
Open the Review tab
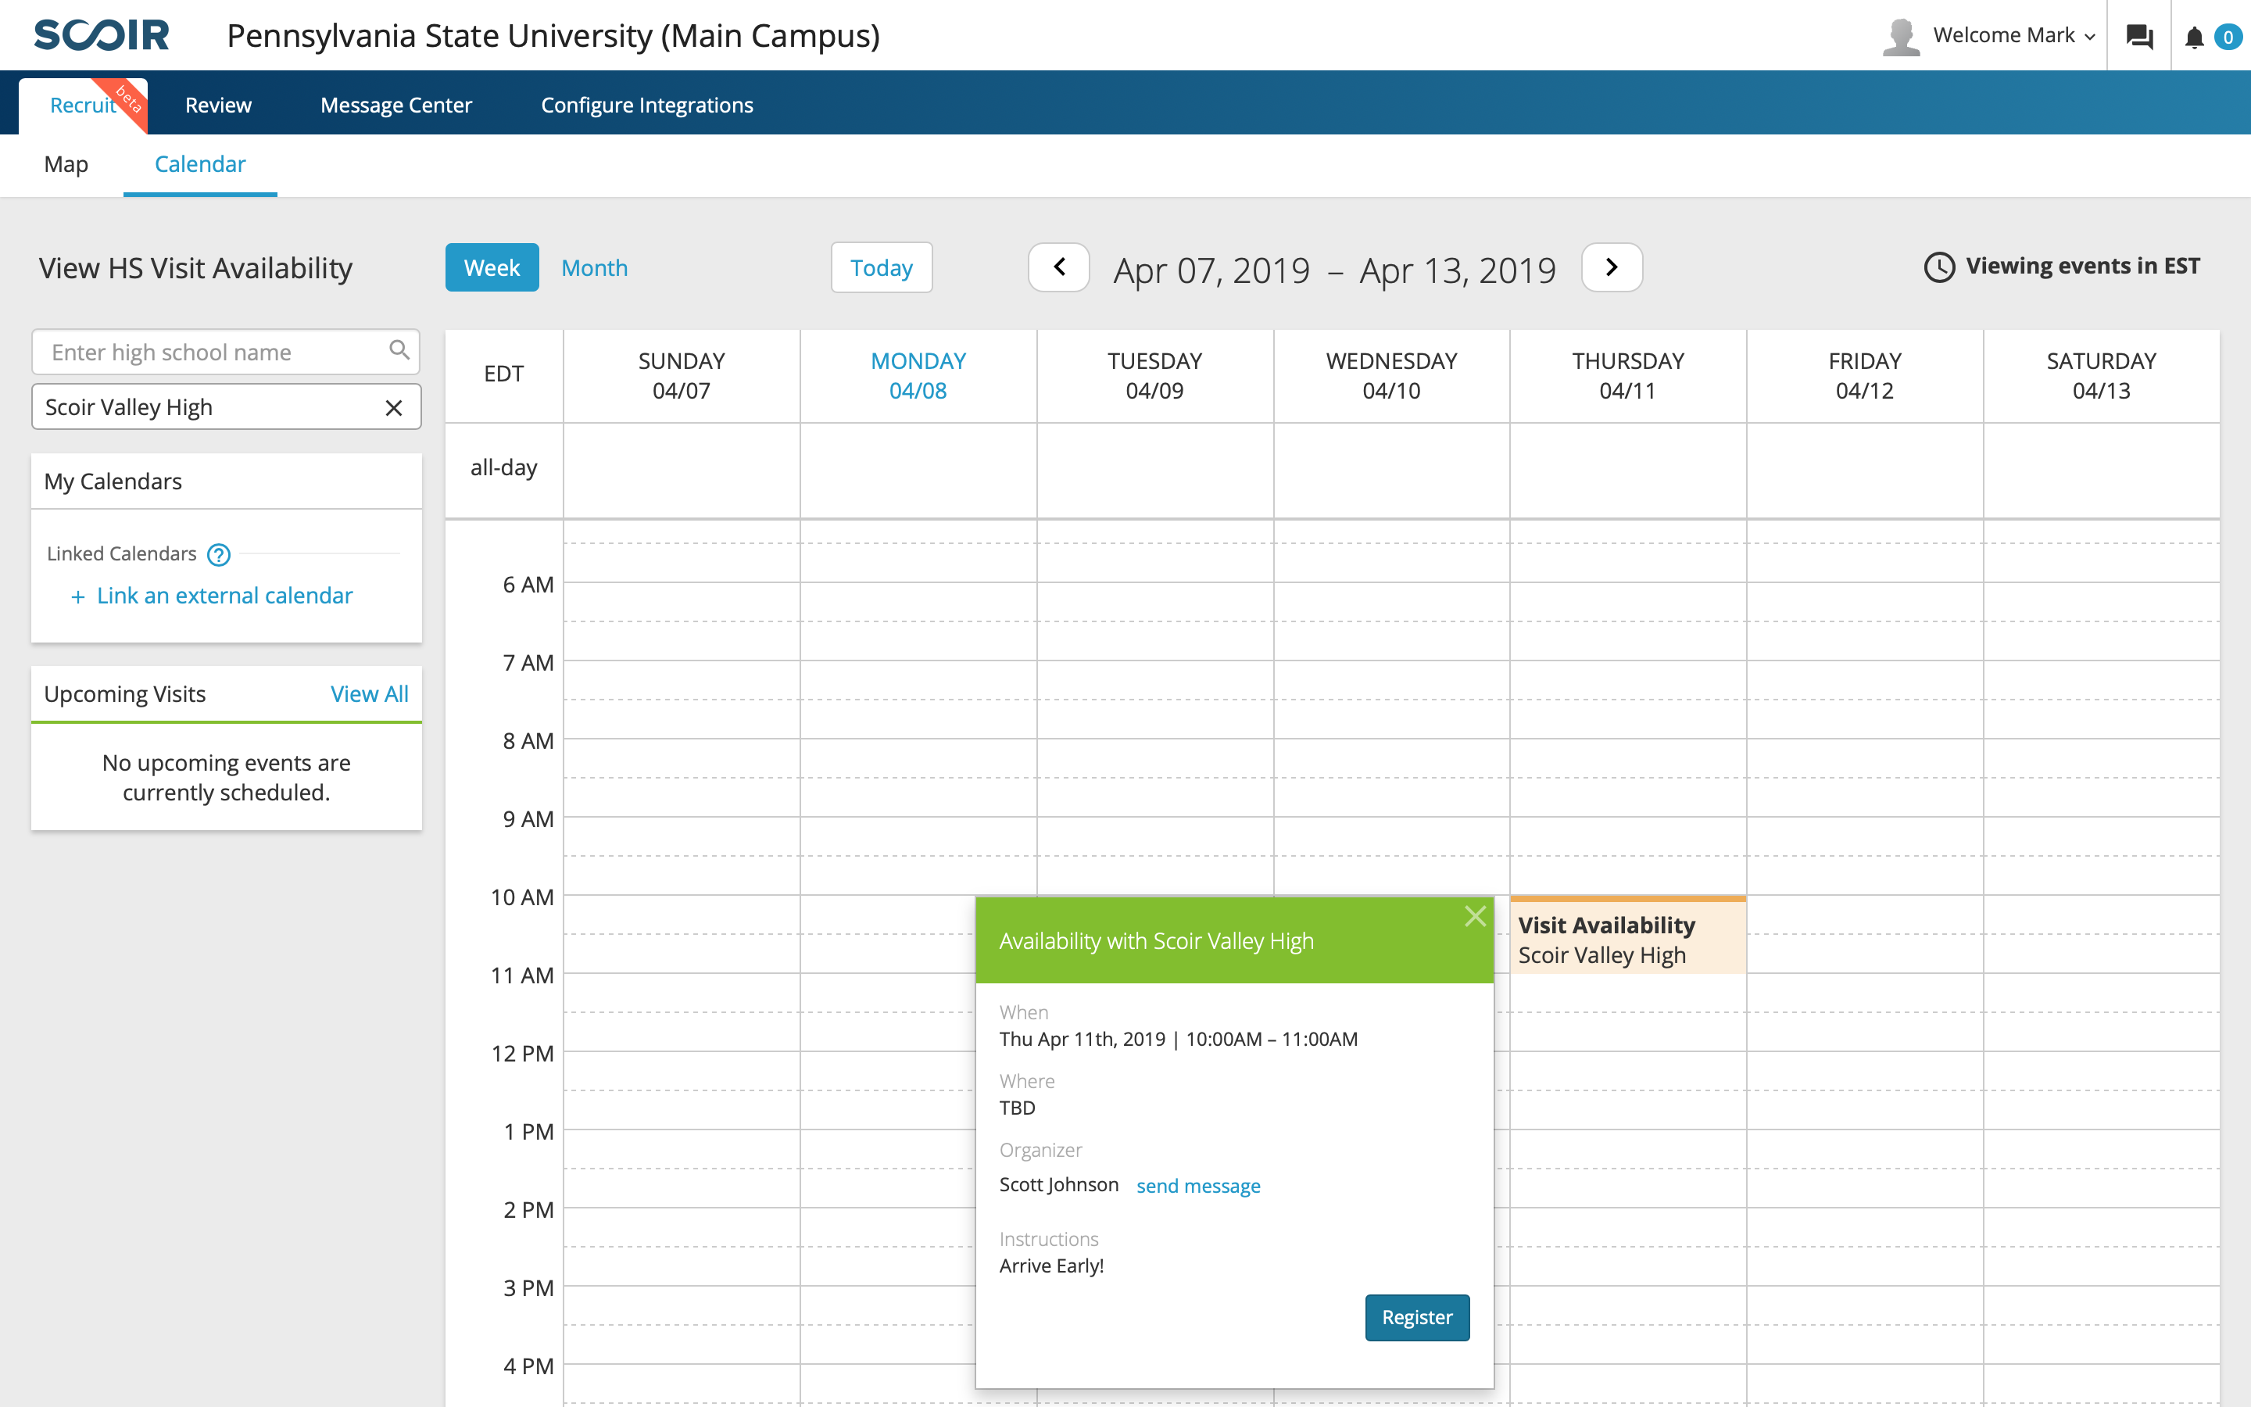coord(219,106)
